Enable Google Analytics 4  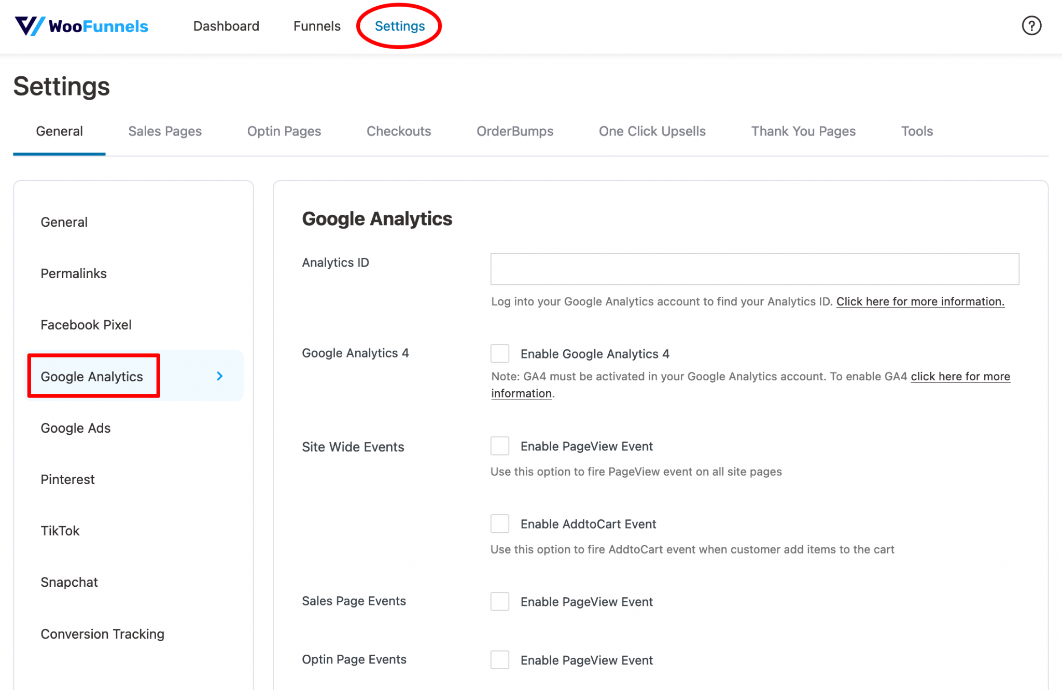499,353
